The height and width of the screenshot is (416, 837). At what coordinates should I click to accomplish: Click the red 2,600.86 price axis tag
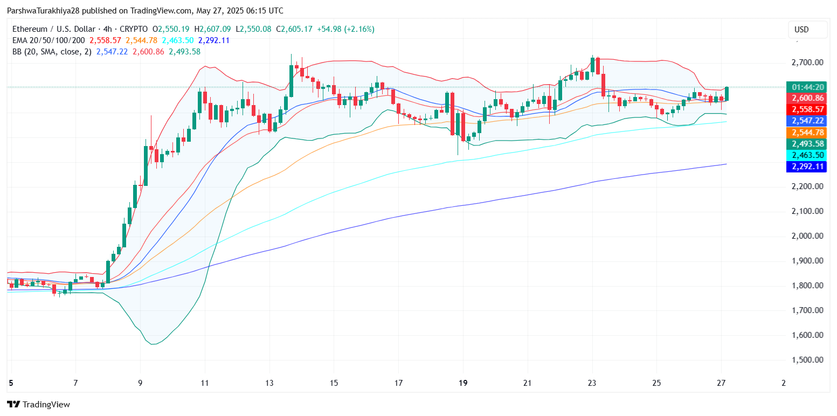click(x=806, y=98)
